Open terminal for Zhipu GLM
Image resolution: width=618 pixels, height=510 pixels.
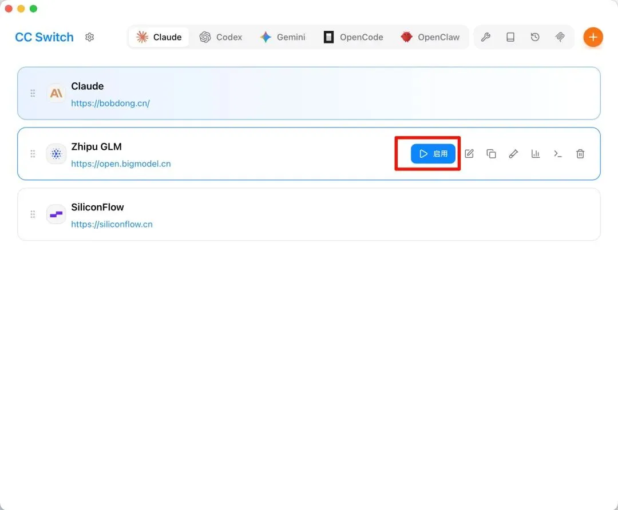click(x=558, y=154)
